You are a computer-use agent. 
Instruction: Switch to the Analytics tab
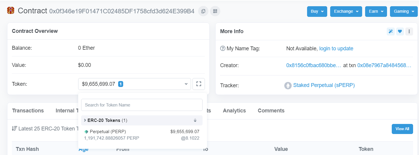[234, 111]
